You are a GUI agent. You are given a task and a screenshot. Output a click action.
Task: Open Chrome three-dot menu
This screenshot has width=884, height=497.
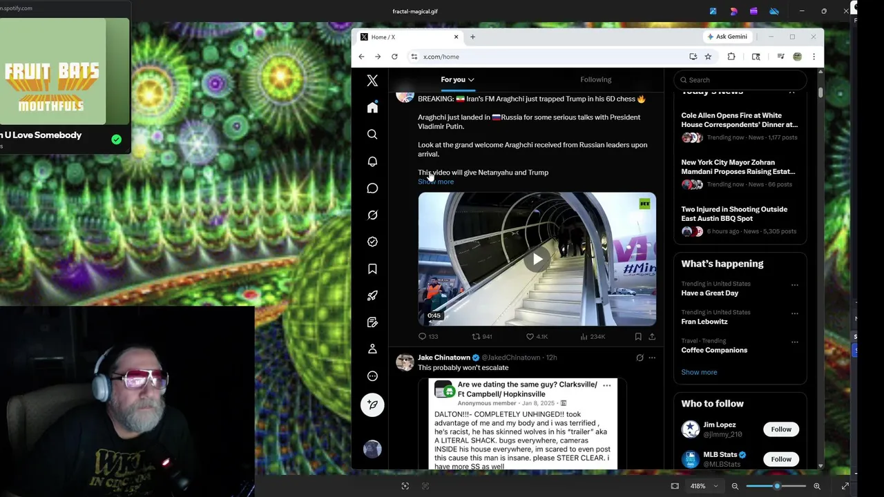coord(814,57)
